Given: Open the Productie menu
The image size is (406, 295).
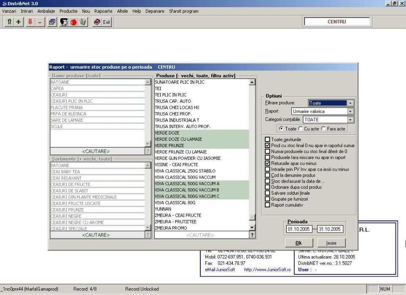Looking at the screenshot, I should 68,11.
